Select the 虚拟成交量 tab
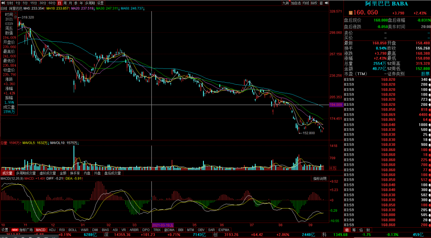This screenshot has width=431, height=238. 48,173
